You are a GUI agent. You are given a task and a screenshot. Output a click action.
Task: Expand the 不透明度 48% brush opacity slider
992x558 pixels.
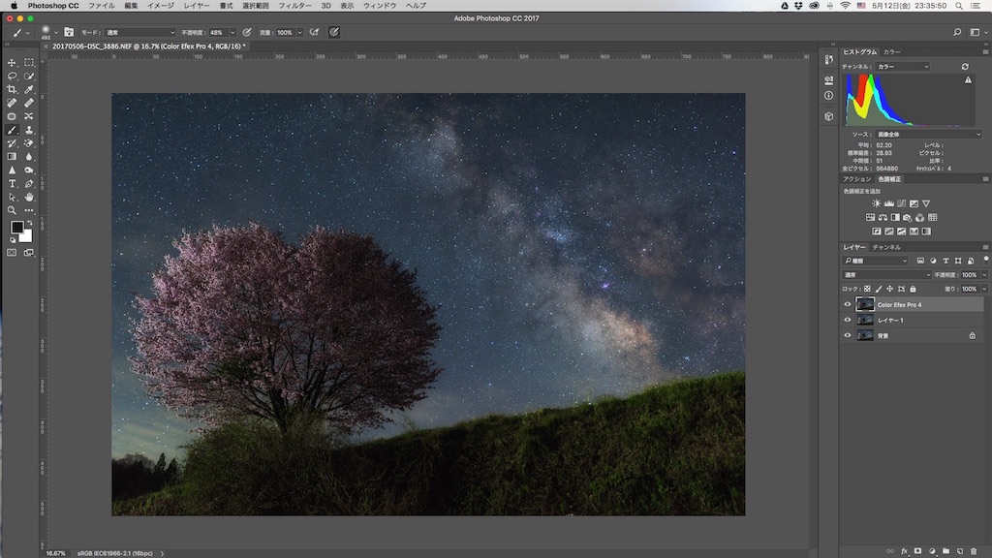coord(232,32)
